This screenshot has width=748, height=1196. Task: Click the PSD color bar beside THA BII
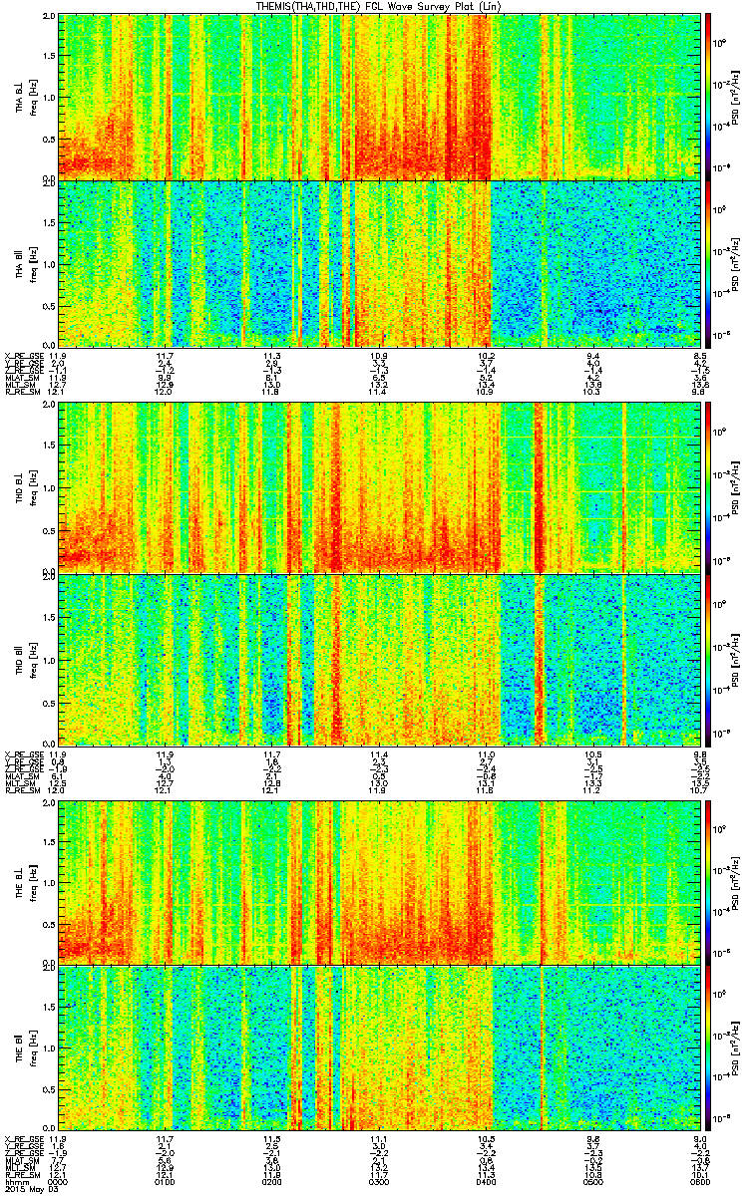[x=710, y=262]
